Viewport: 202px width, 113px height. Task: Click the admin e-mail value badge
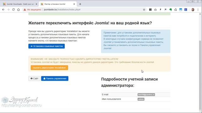click(146, 94)
